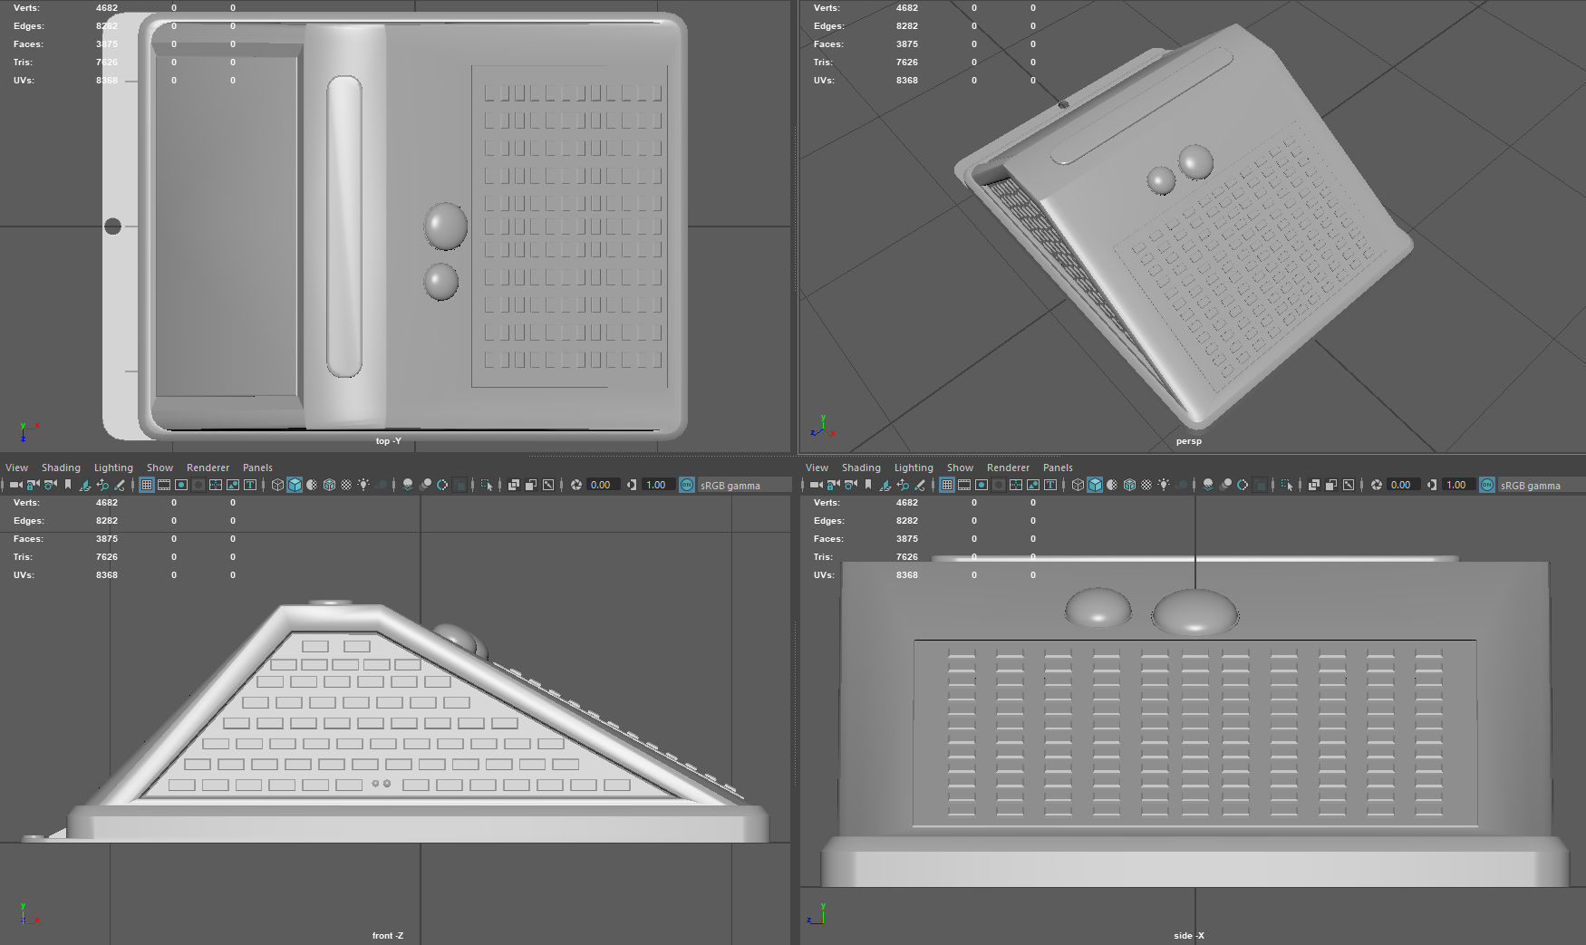The image size is (1586, 945).
Task: Select the viewport camera icon
Action: click(15, 485)
